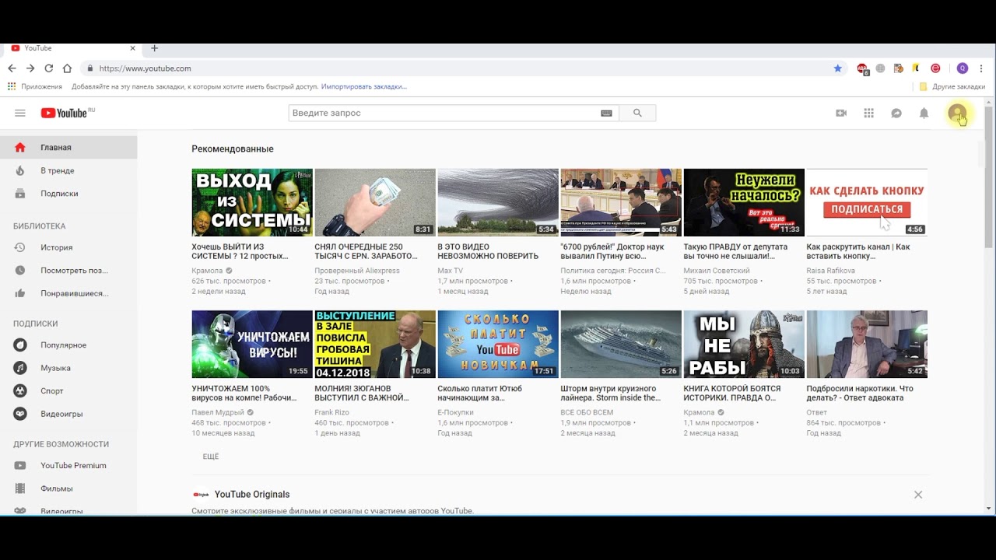The height and width of the screenshot is (560, 996).
Task: Open the account avatar menu
Action: pos(957,113)
